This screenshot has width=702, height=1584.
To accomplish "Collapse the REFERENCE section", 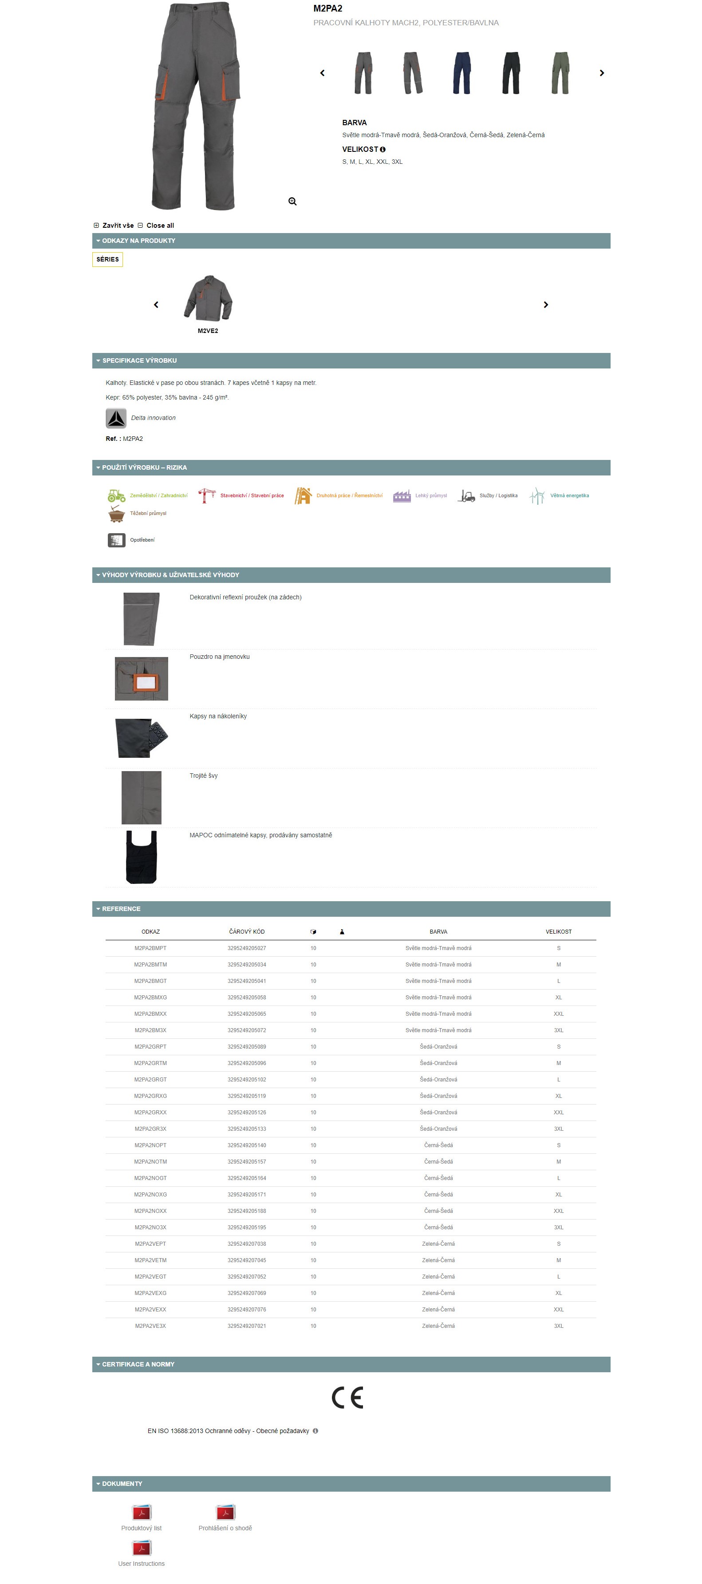I will (x=351, y=909).
